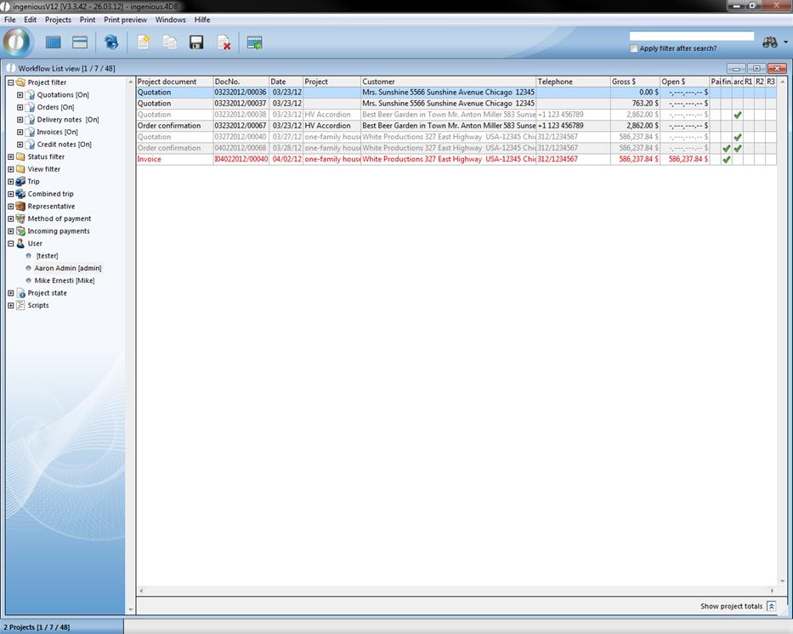Click the binoculars search icon
This screenshot has width=793, height=634.
770,42
